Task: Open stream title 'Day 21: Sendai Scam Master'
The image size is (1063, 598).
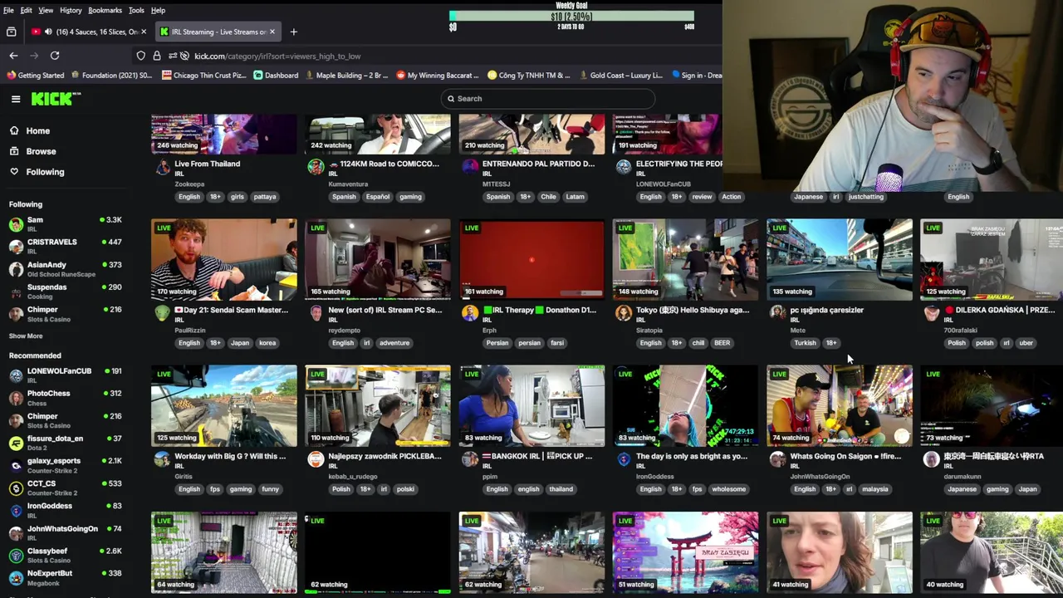Action: (x=231, y=310)
